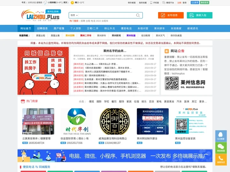230x172 pixels.
Task: Click the 热门商家 shop icon
Action: tap(23, 101)
